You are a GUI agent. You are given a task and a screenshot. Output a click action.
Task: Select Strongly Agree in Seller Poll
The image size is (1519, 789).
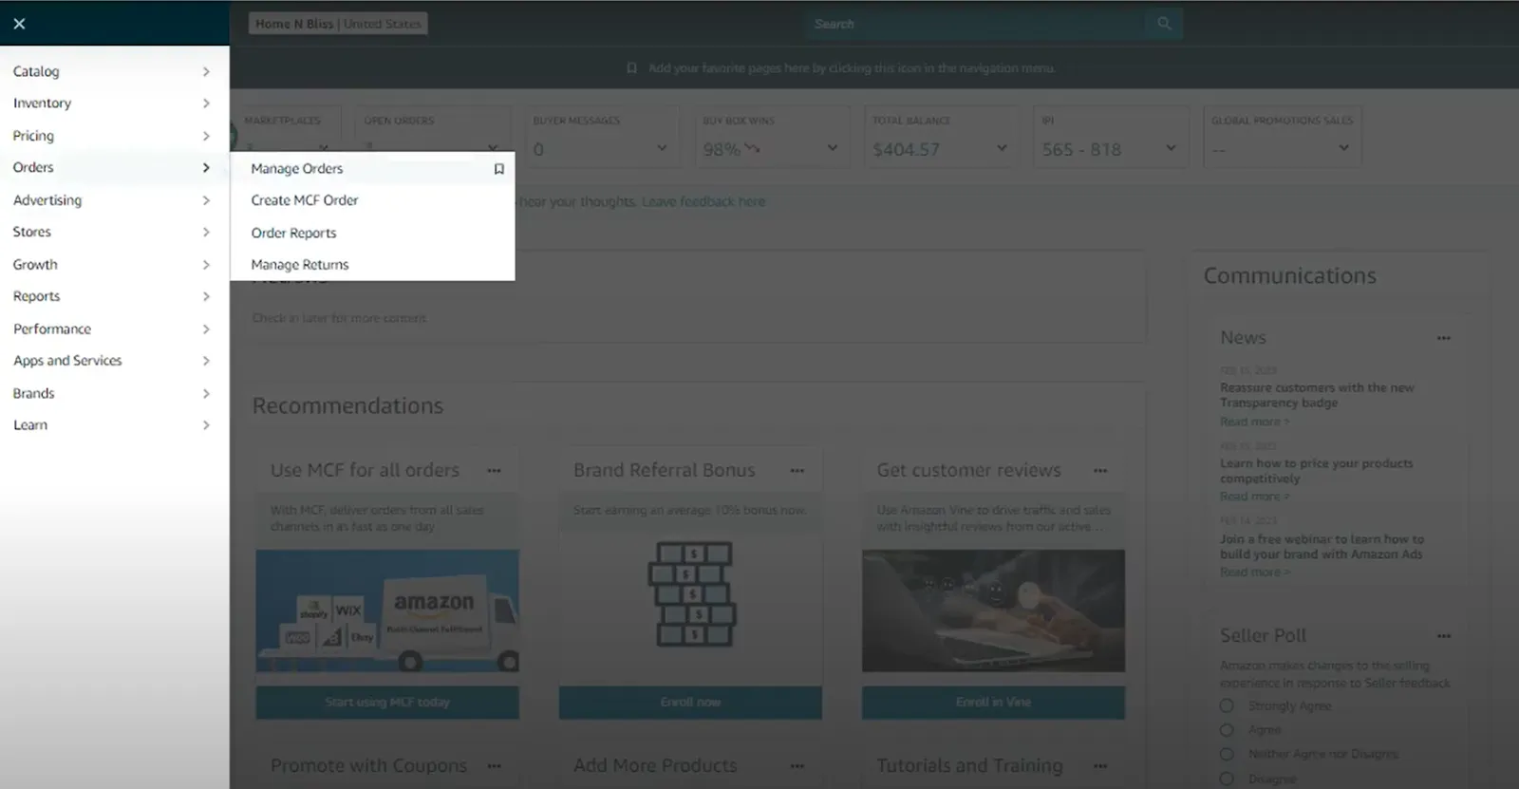(x=1227, y=706)
